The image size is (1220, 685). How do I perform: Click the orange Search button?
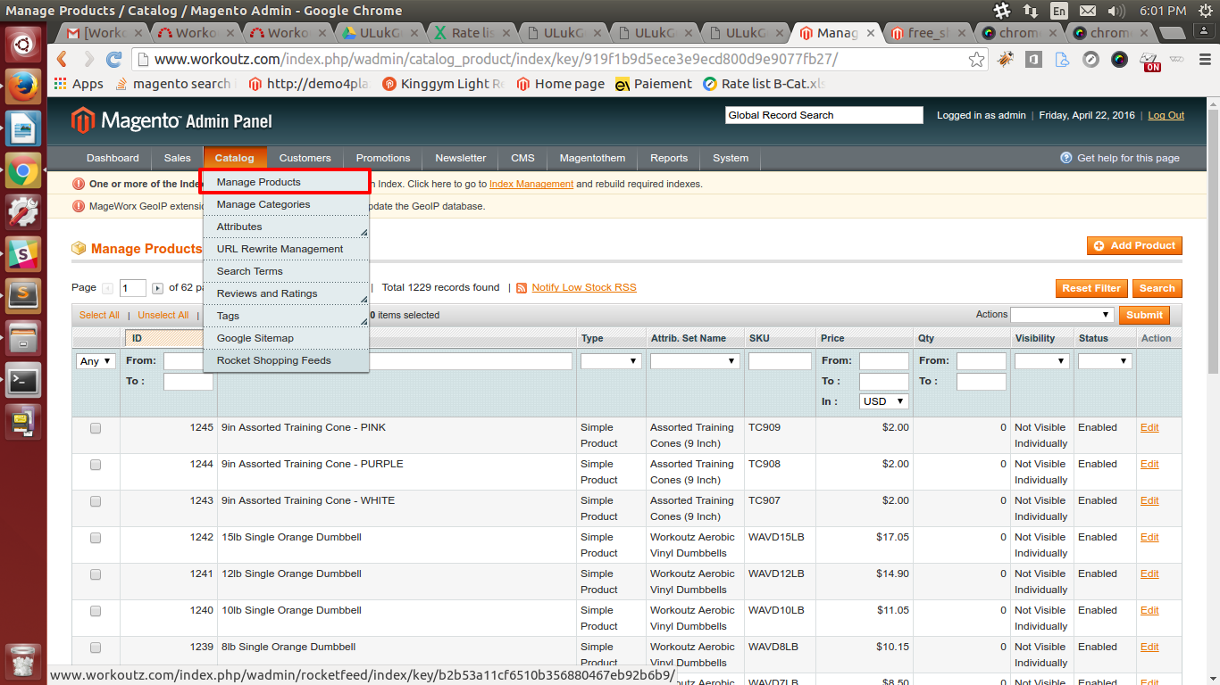pyautogui.click(x=1157, y=289)
